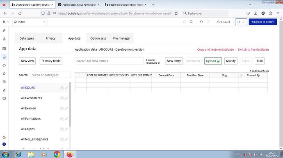Viewport: 283px width, 158px height.
Task: Open the Backend workflows icon in sidebar
Action: tap(4, 49)
